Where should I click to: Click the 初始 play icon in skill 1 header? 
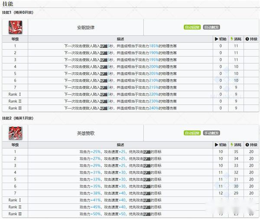tap(217, 39)
